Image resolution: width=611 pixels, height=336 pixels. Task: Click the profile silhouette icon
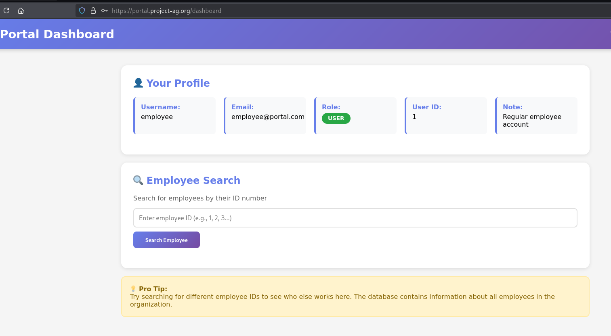point(138,83)
